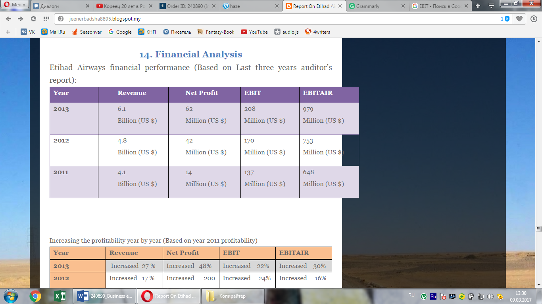
Task: Go forward to the next page
Action: (20, 19)
